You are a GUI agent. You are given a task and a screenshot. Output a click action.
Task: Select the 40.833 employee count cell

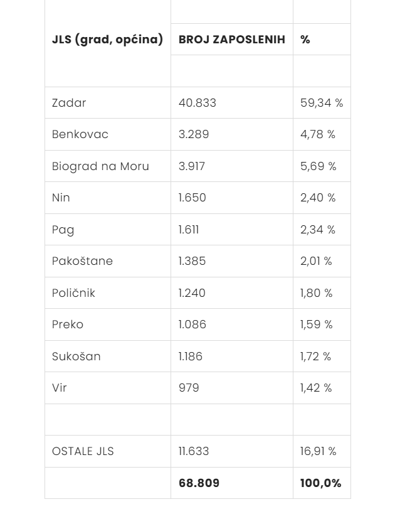[x=197, y=103]
